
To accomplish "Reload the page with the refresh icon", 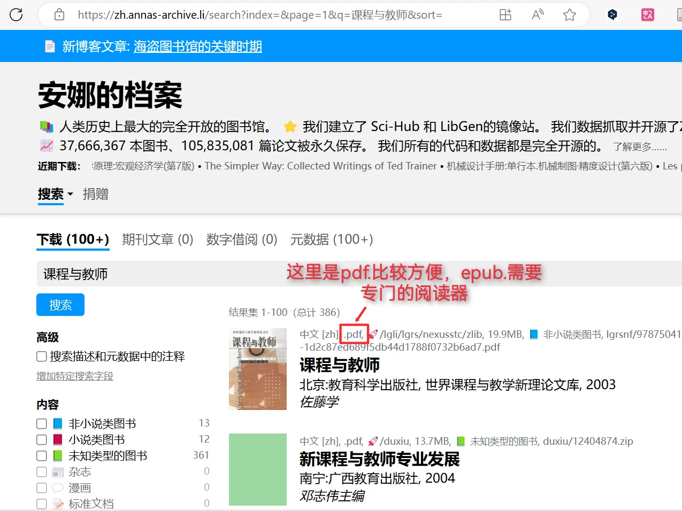I will (16, 14).
